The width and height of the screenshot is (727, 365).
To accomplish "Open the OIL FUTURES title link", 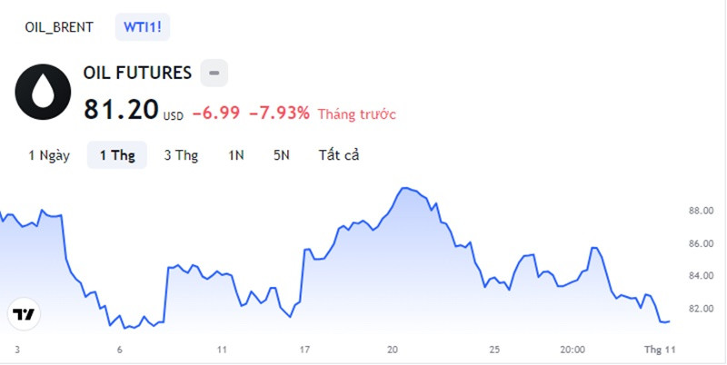I will coord(137,73).
